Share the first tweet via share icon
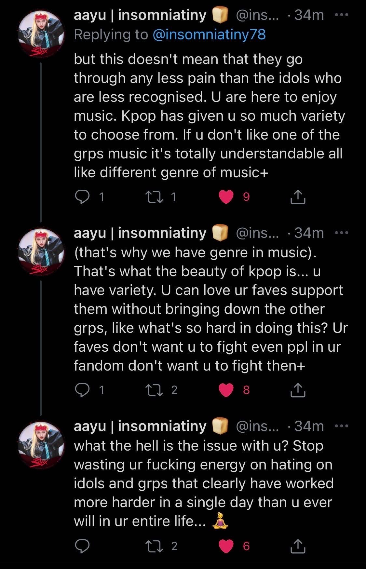The height and width of the screenshot is (569, 366). click(298, 197)
